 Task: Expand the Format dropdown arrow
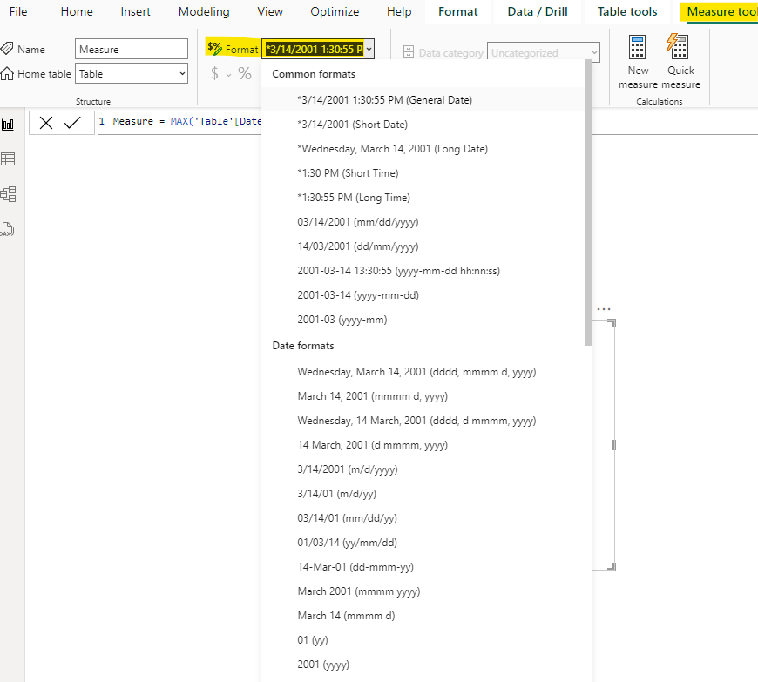(x=369, y=49)
